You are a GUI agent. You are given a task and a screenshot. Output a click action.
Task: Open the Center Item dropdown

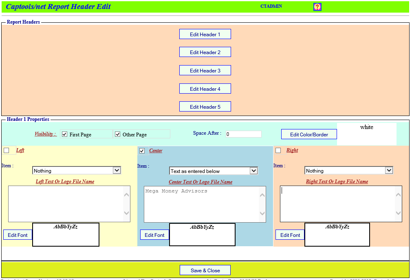point(214,171)
